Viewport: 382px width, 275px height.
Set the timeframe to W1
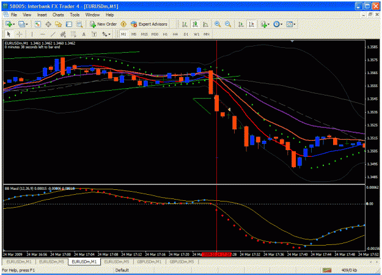point(196,34)
